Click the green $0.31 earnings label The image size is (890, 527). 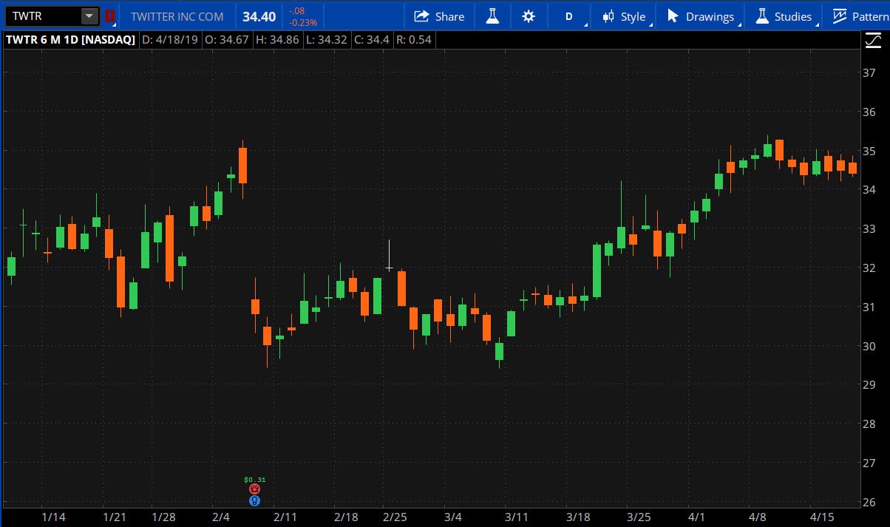pos(254,480)
